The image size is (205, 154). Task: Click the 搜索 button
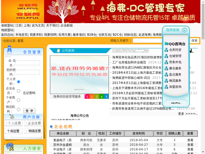(x=194, y=41)
